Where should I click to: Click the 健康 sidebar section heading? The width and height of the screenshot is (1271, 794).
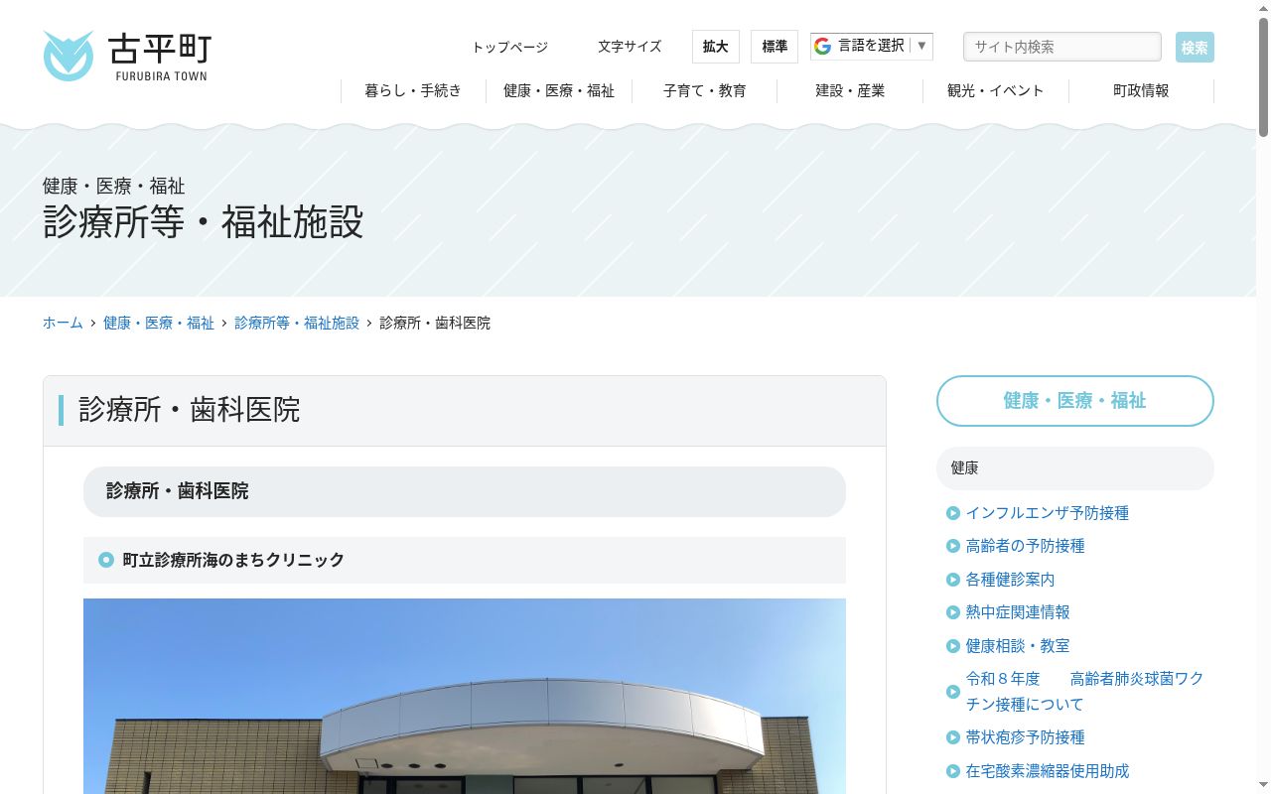coord(1075,468)
